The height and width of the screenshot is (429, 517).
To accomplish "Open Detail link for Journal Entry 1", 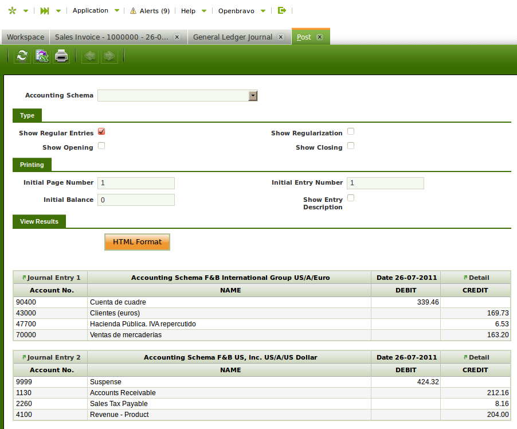I will pos(476,278).
